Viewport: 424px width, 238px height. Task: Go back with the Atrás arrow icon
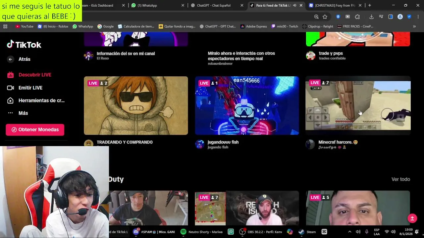click(11, 59)
